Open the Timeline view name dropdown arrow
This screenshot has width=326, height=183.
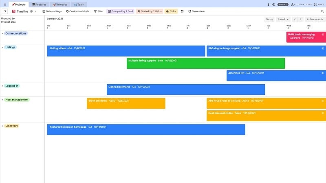click(x=35, y=11)
